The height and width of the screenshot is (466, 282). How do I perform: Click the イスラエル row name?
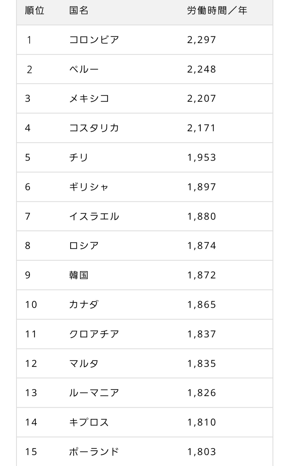[94, 216]
